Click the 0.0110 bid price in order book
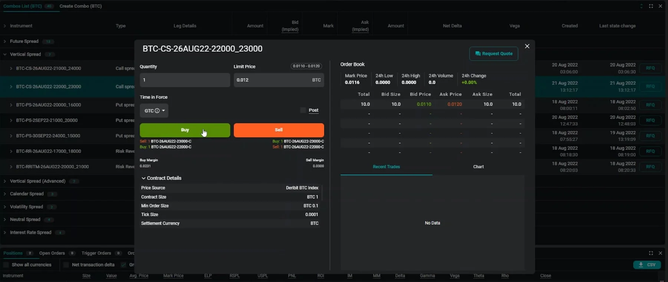 tap(424, 104)
